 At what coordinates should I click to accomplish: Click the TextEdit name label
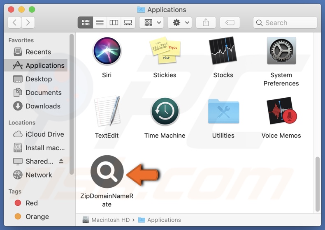pos(107,136)
